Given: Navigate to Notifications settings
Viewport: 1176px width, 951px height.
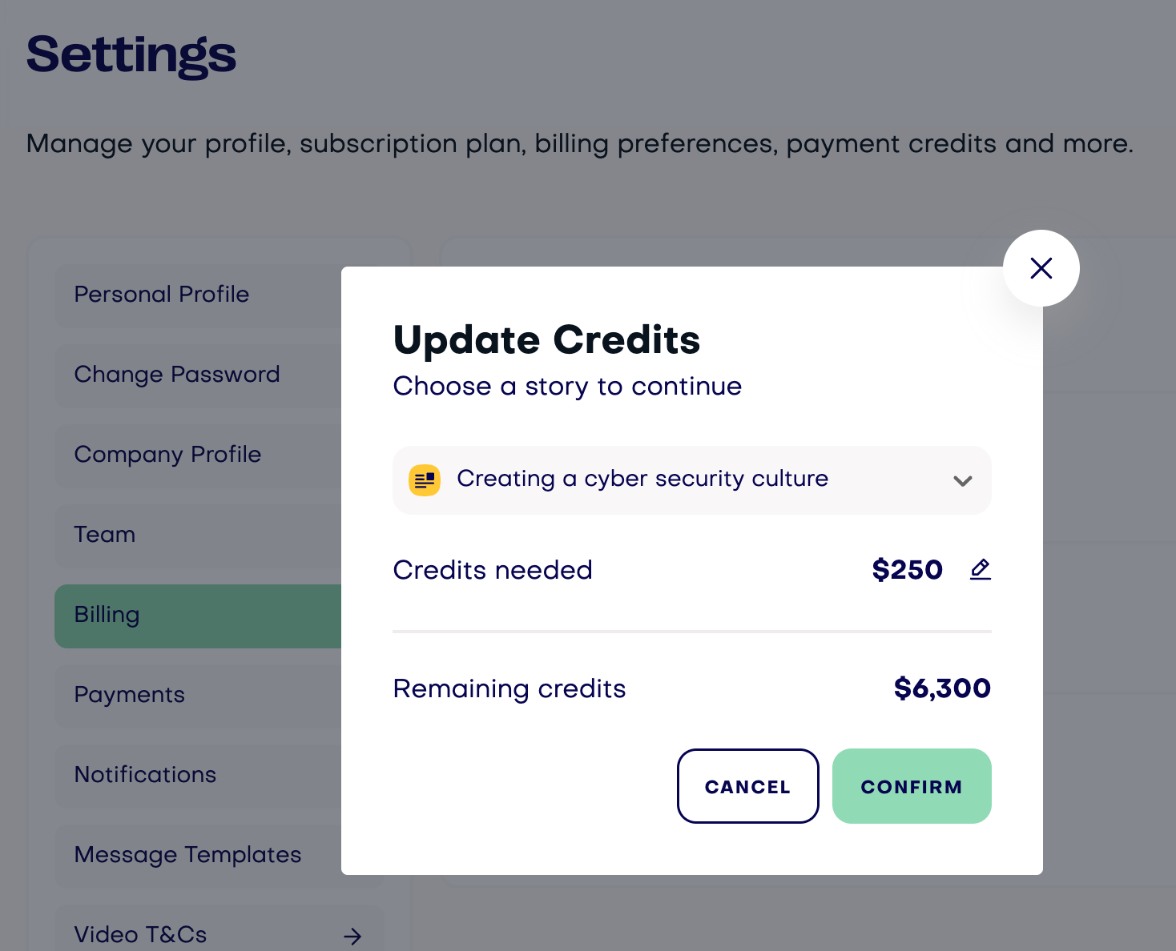Looking at the screenshot, I should (198, 775).
